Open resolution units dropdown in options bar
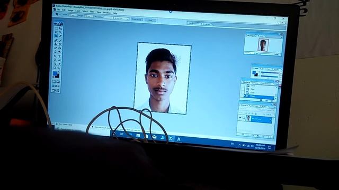 coord(121,18)
